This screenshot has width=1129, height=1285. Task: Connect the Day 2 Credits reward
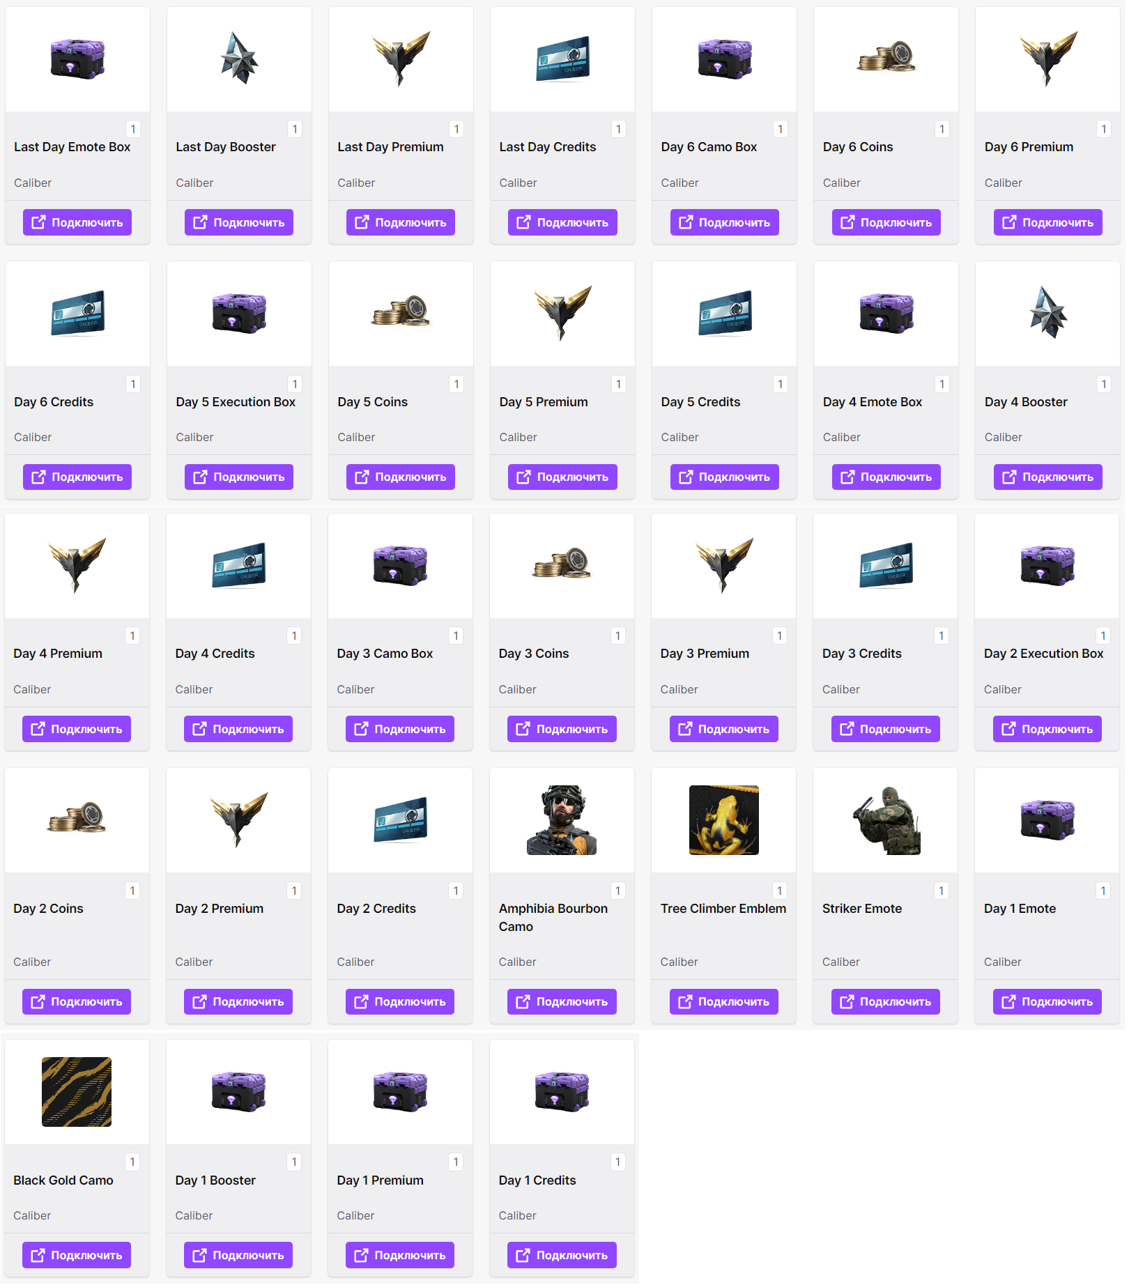(400, 1001)
